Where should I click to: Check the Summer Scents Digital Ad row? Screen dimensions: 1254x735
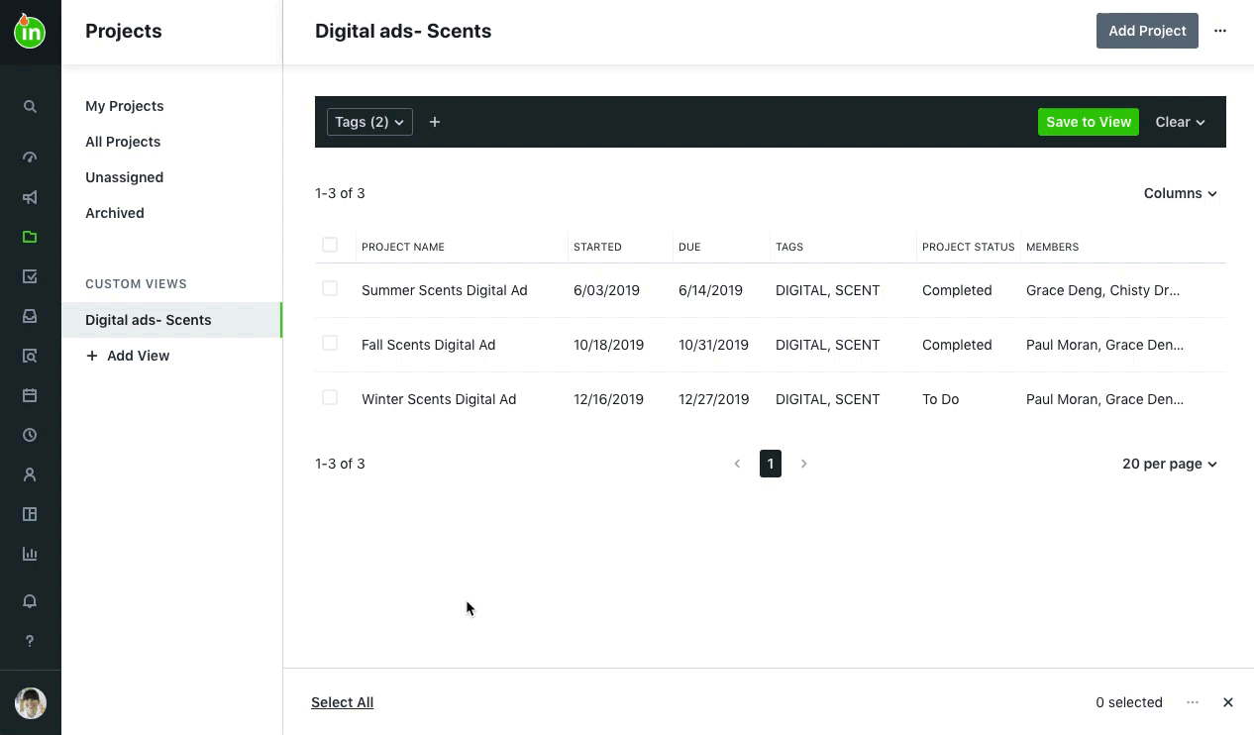pyautogui.click(x=330, y=288)
